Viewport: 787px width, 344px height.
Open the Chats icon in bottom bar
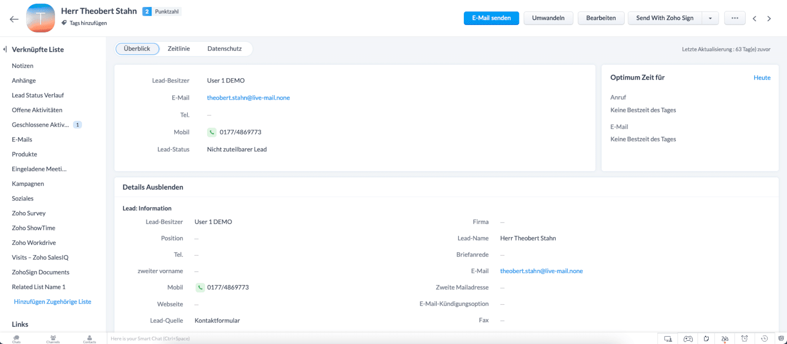point(17,339)
